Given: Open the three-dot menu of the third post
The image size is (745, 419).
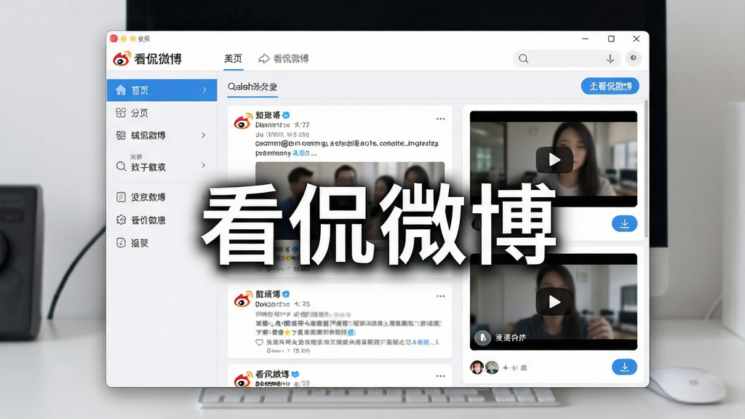Looking at the screenshot, I should tap(440, 376).
